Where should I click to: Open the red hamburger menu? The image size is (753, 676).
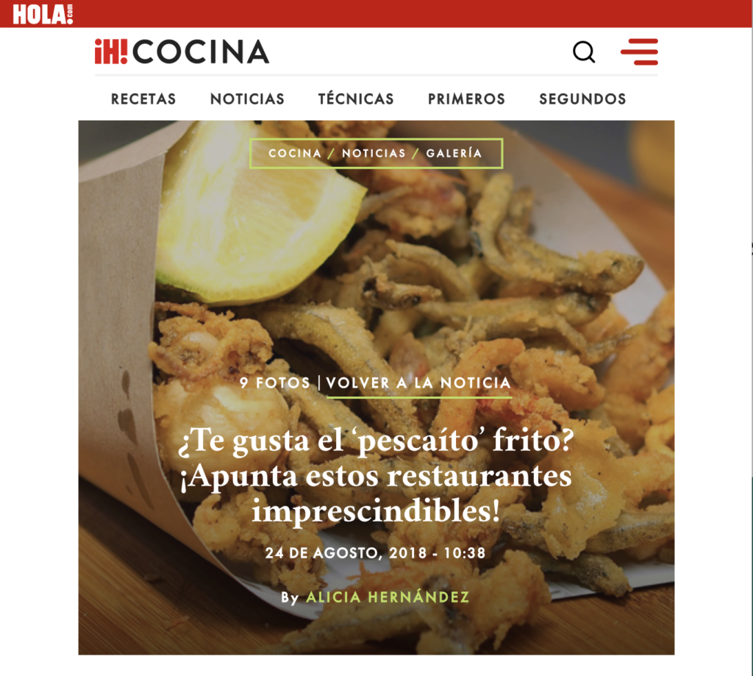coord(639,51)
